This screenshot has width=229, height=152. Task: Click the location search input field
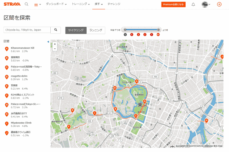point(27,30)
